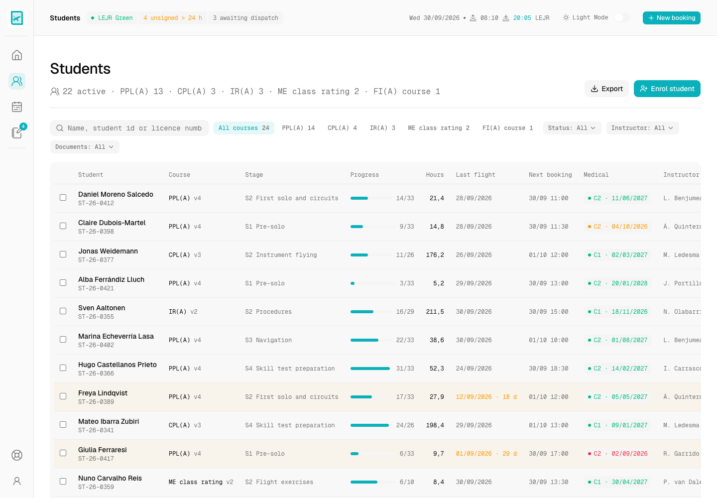Select the checkbox for Sven Aaltonen
Screen dimensions: 717x498
coord(63,311)
